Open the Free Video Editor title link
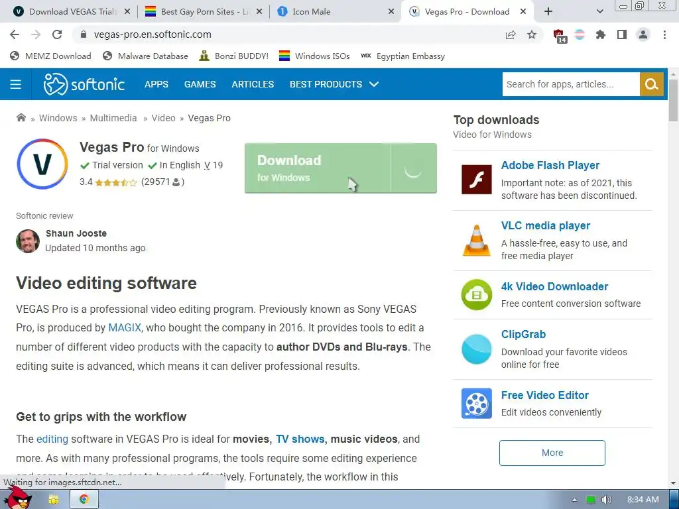679x509 pixels. click(545, 395)
